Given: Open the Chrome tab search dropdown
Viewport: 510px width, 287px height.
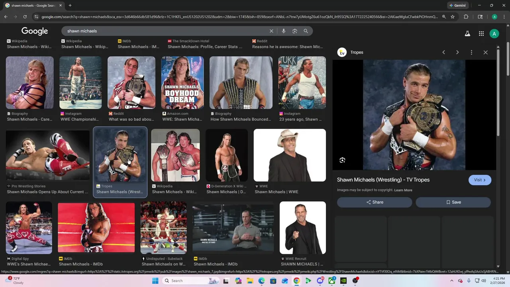Looking at the screenshot, I should [x=480, y=17].
